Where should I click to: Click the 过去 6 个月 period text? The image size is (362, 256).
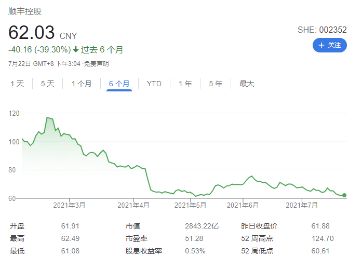click(102, 50)
